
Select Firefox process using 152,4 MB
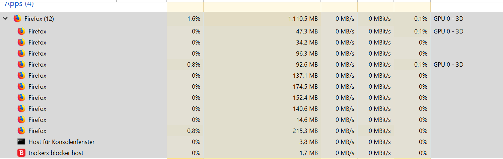251,98
